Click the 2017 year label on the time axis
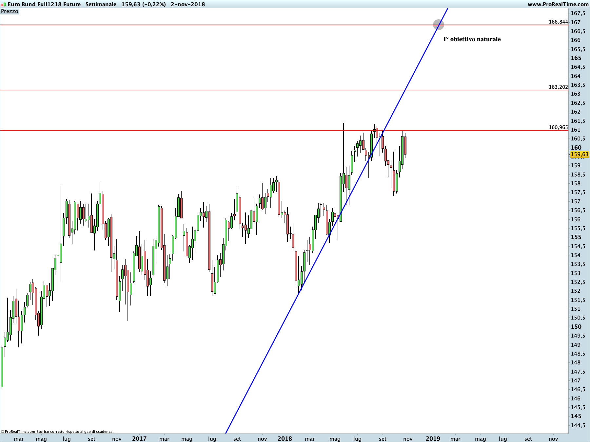 point(139,438)
